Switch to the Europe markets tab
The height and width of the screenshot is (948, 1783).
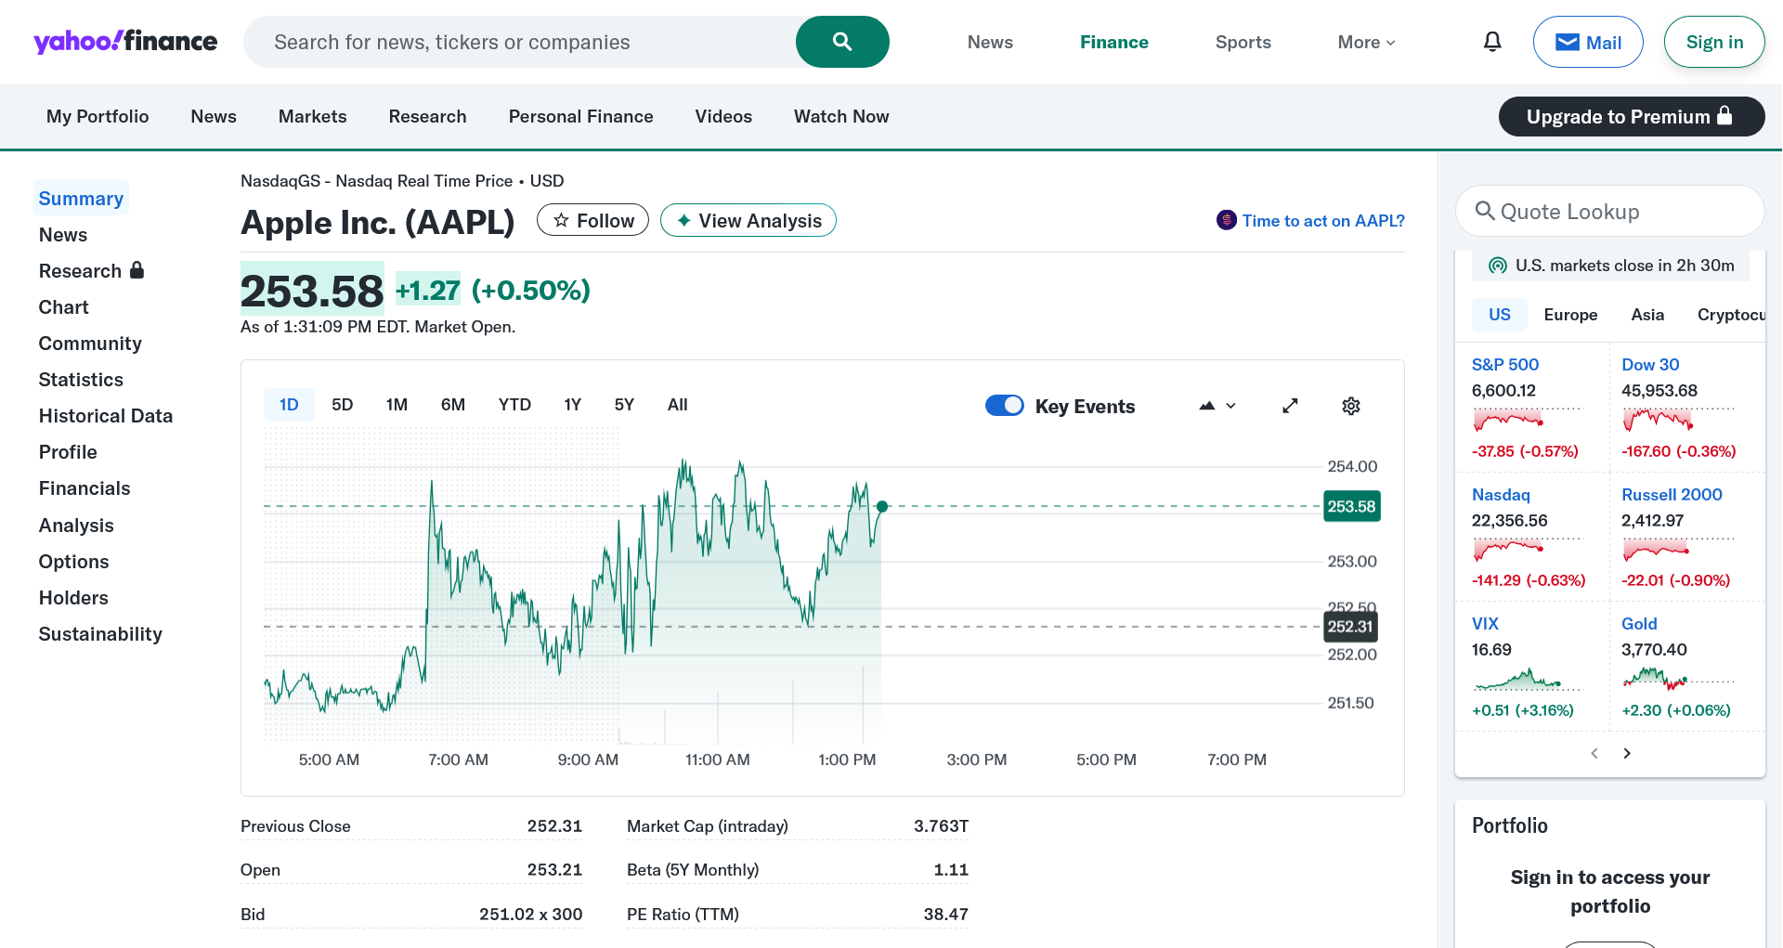[x=1570, y=315]
